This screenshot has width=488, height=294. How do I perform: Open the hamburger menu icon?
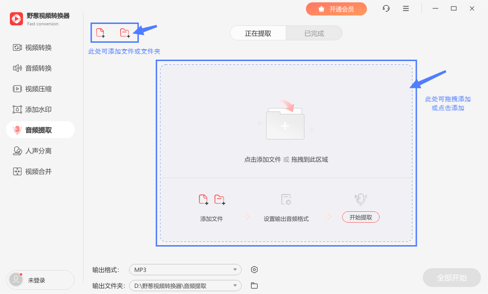pos(406,8)
